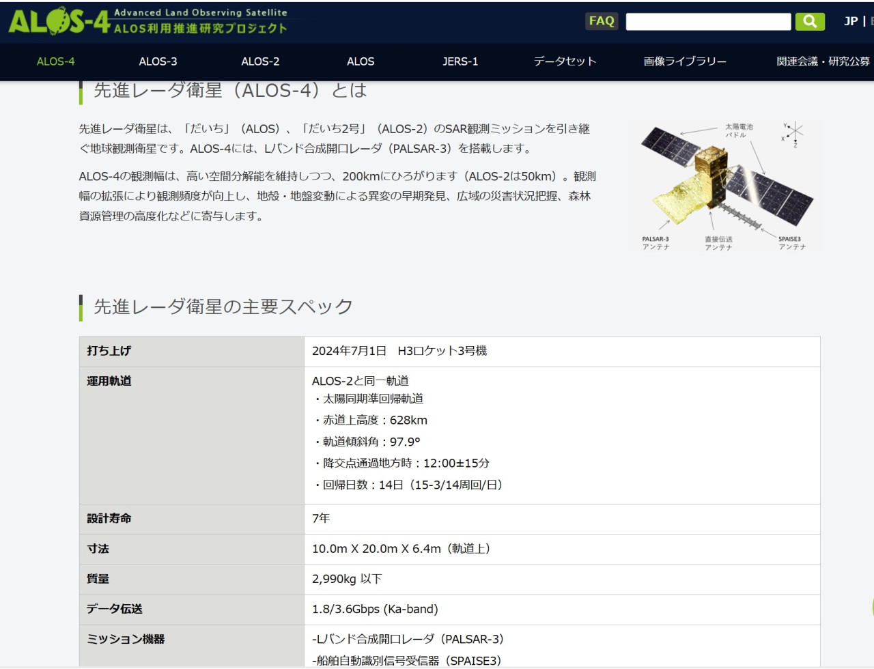Open the ALOS navigation item
The image size is (874, 669).
pyautogui.click(x=361, y=61)
